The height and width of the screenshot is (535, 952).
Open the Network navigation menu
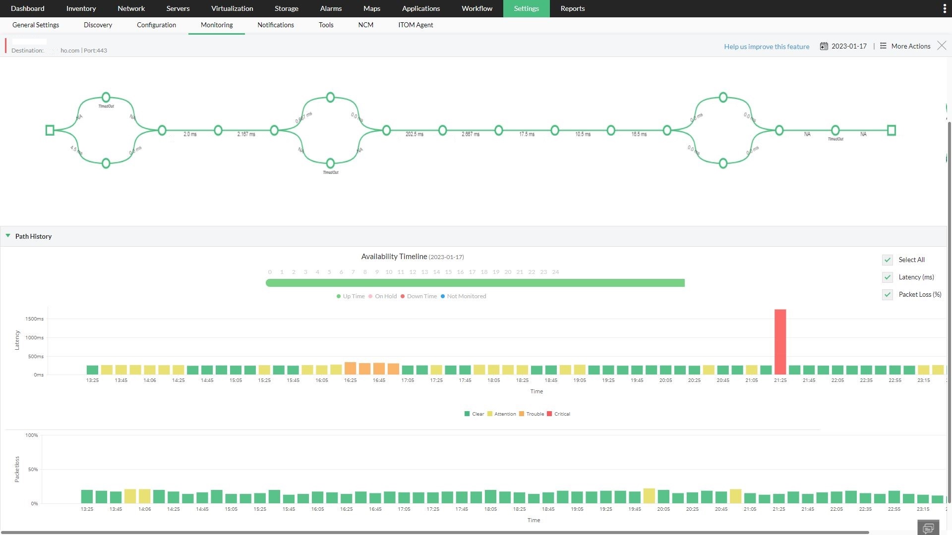tap(131, 8)
